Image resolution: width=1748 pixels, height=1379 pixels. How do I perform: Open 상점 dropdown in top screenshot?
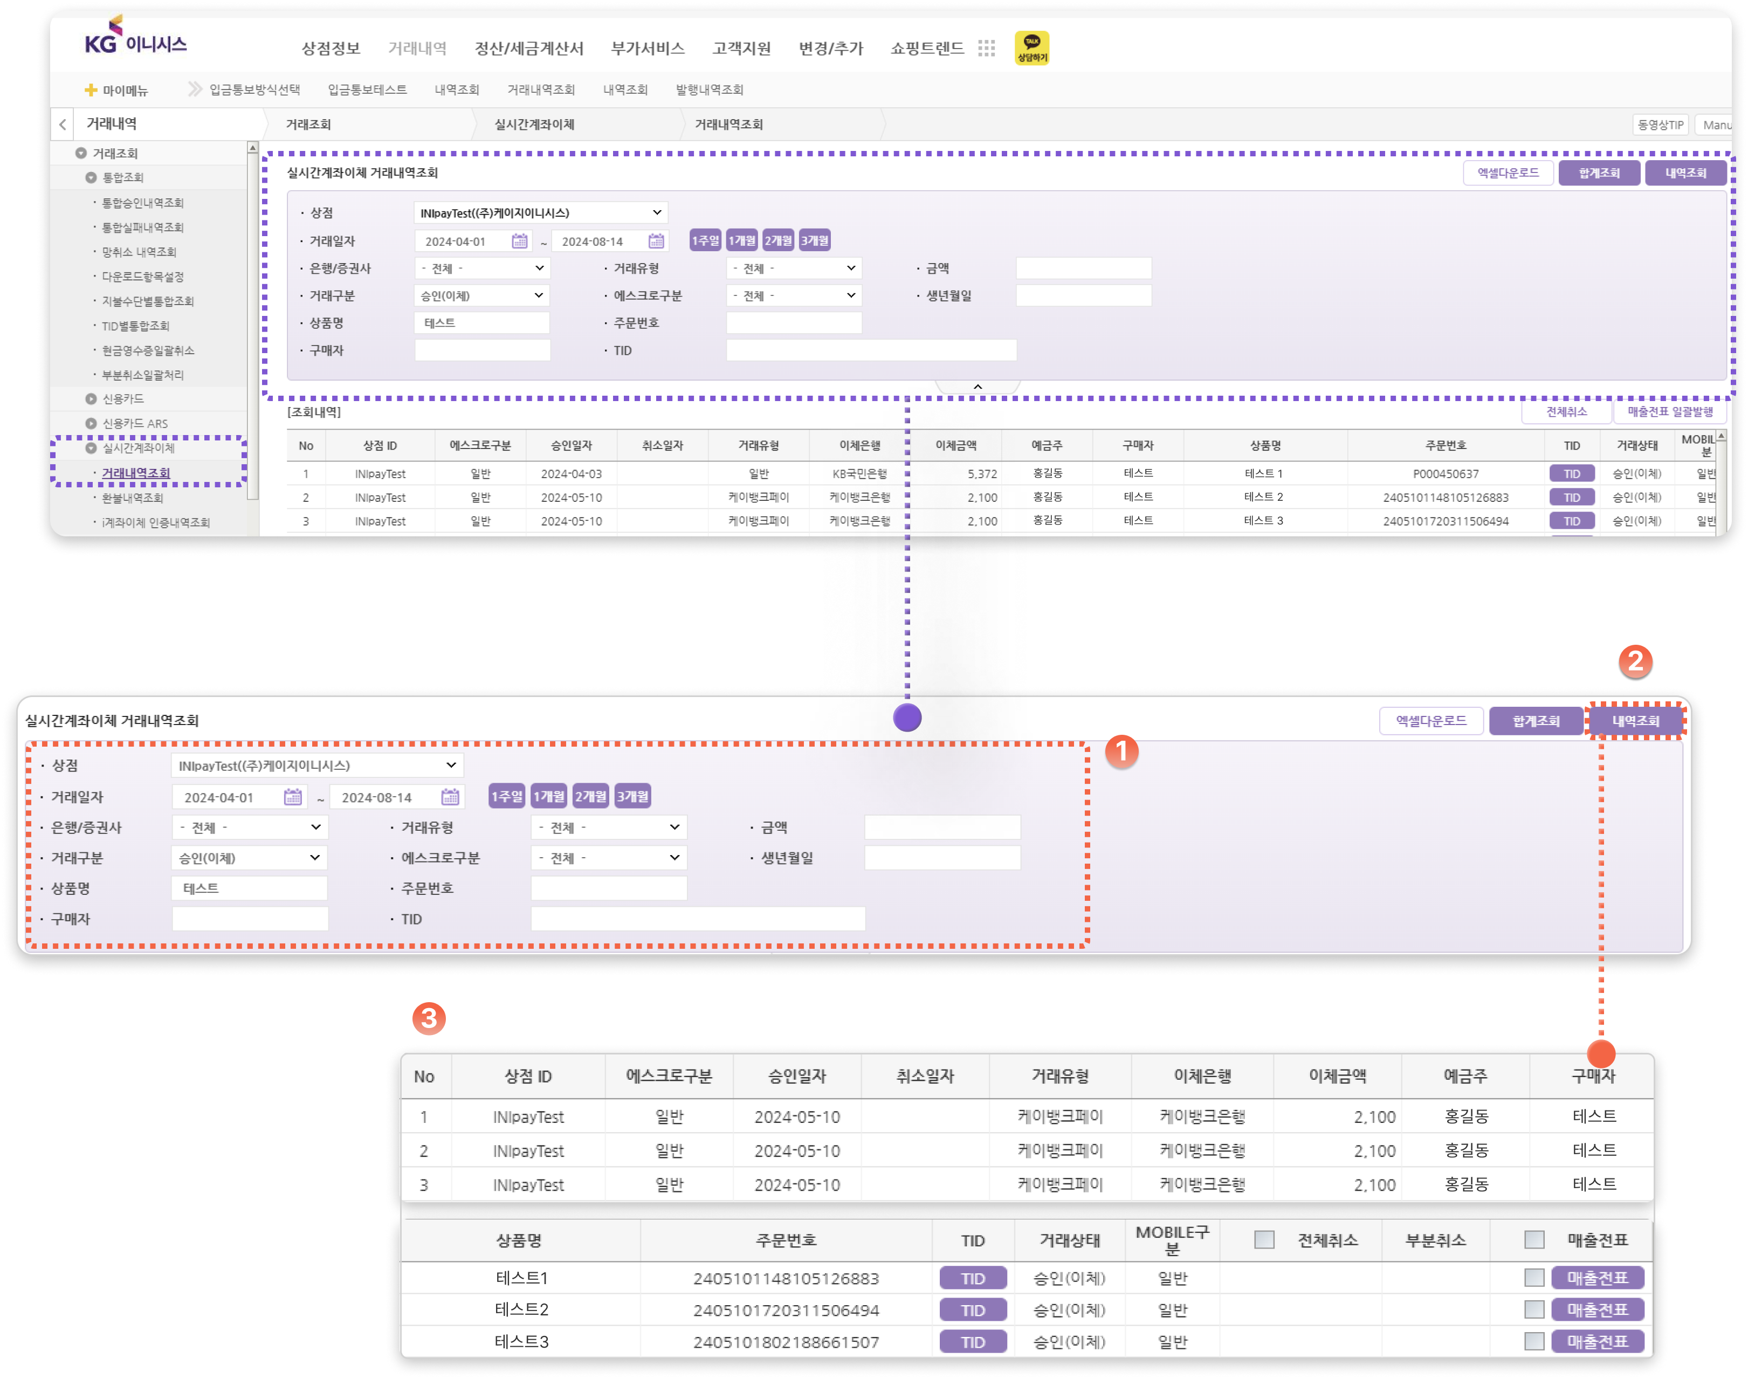pyautogui.click(x=540, y=212)
